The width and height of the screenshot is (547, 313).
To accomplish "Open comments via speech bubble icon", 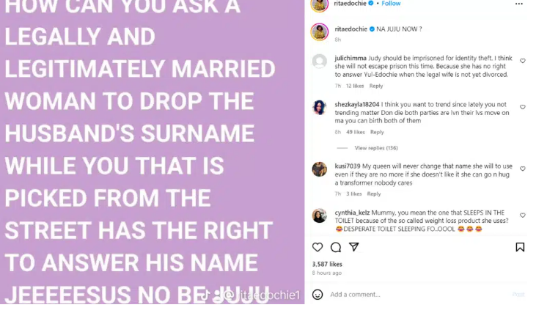I will (336, 248).
